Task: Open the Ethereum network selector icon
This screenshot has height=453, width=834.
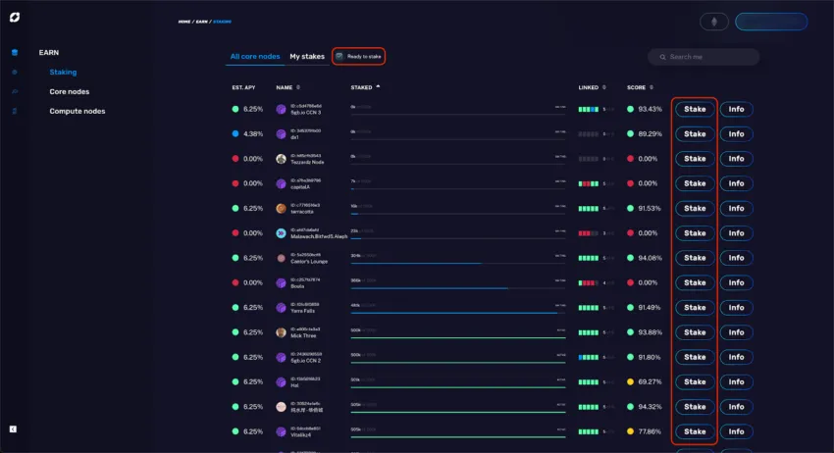Action: click(x=713, y=22)
